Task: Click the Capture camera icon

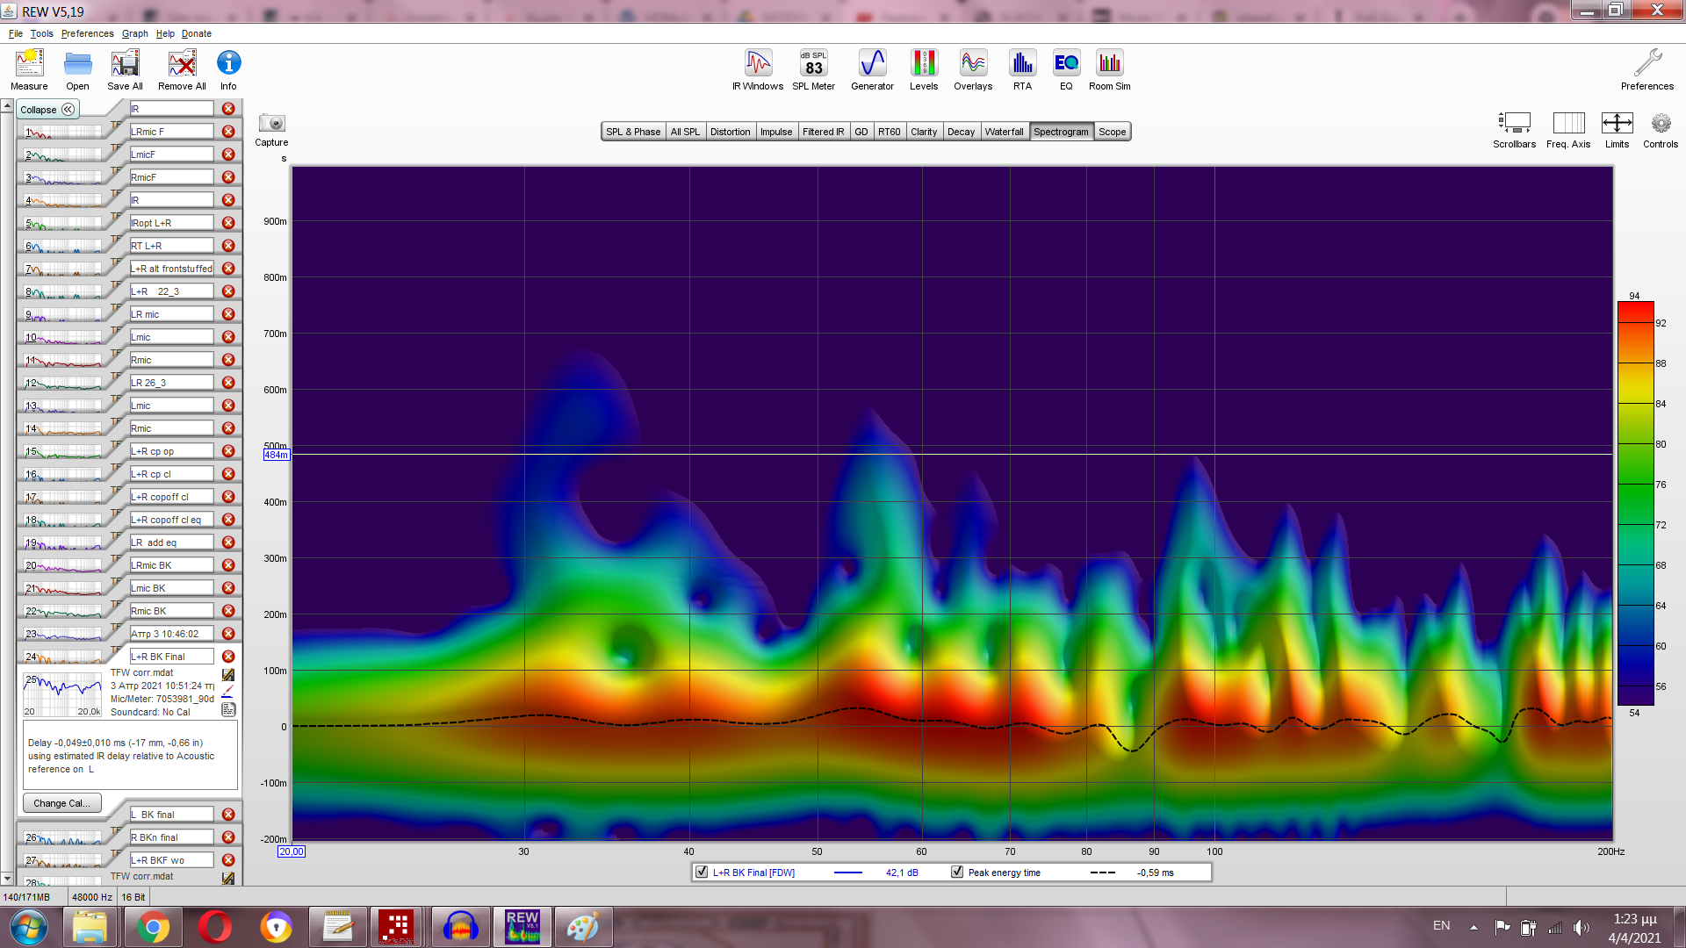Action: (271, 124)
